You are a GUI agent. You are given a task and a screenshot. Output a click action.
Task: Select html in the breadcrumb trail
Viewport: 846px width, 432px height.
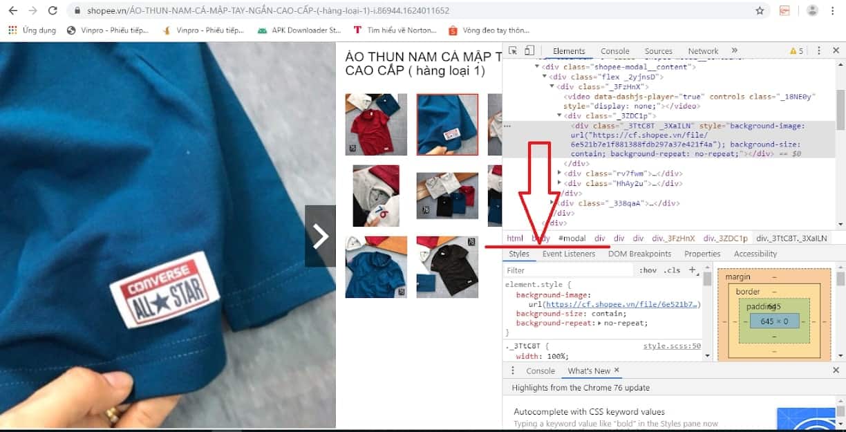(515, 238)
